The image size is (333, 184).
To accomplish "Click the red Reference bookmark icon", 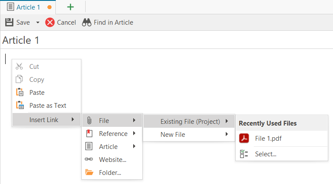I will coord(89,133).
